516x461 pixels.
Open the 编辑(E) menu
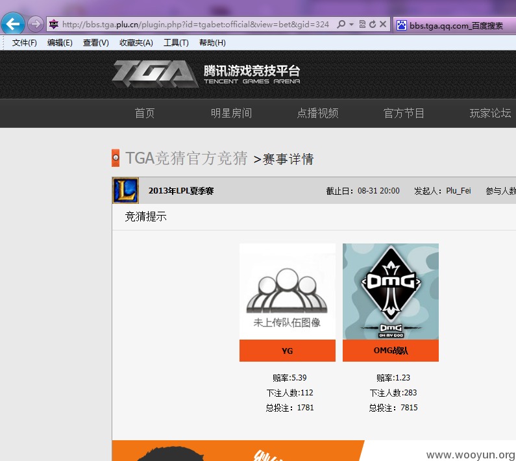(x=60, y=43)
